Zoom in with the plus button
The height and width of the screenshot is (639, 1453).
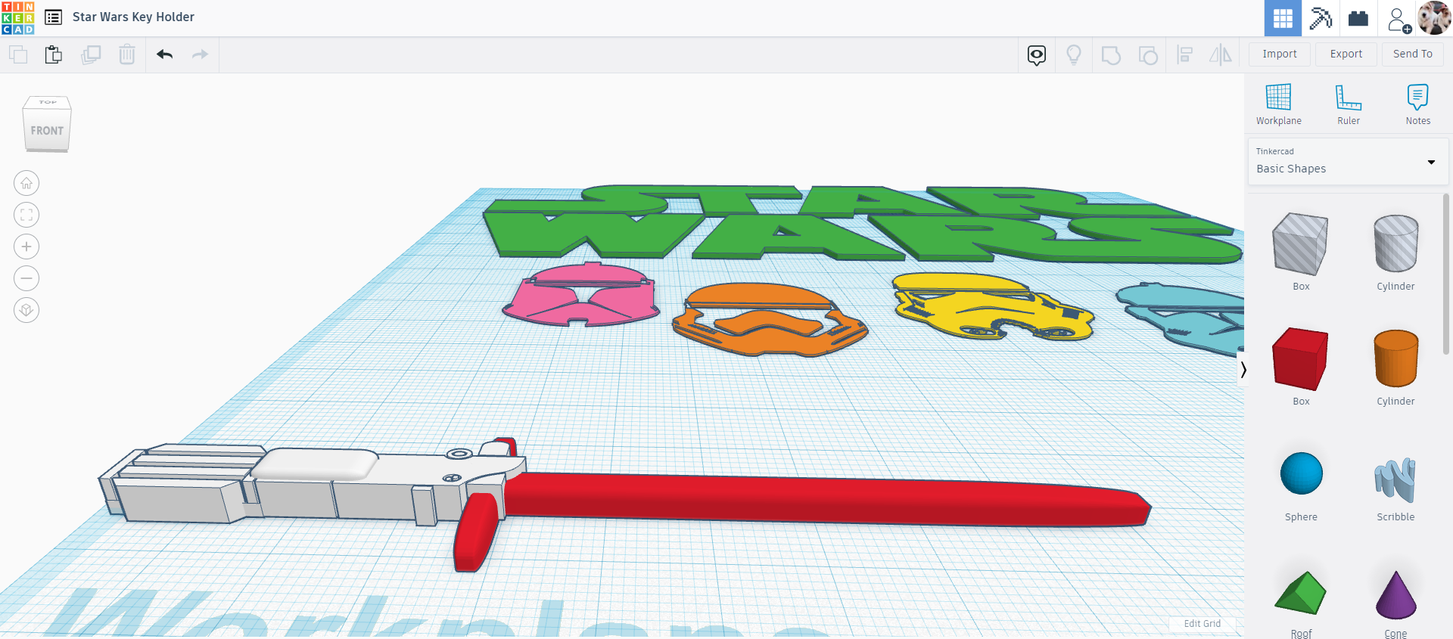pos(26,247)
